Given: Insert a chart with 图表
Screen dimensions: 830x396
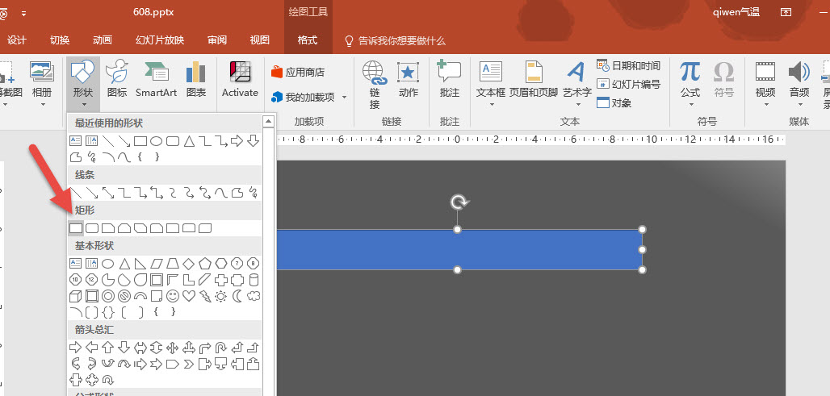Looking at the screenshot, I should tap(196, 78).
